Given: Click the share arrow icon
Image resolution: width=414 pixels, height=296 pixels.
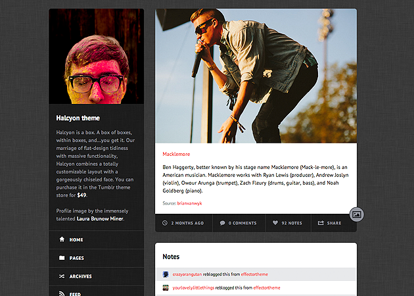Looking at the screenshot, I should click(321, 223).
